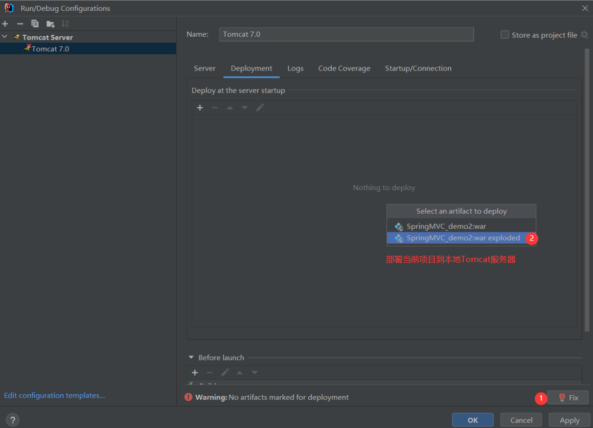Image resolution: width=593 pixels, height=428 pixels.
Task: Select SpringMVC_demo2:war exploded artifact
Action: [x=463, y=238]
